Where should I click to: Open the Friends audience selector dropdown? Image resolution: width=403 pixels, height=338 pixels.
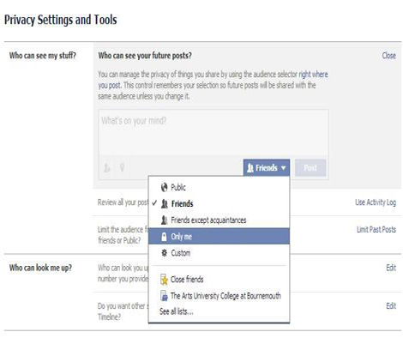click(x=267, y=167)
